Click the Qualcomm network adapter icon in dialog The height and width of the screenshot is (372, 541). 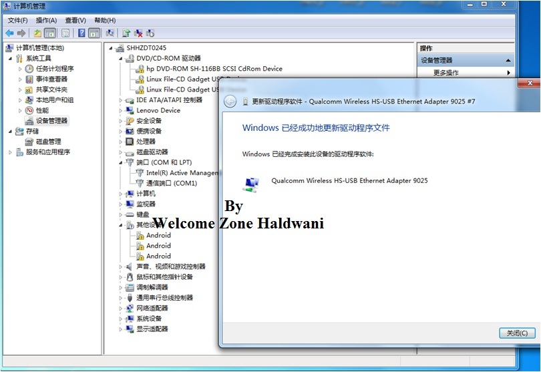[x=251, y=185]
